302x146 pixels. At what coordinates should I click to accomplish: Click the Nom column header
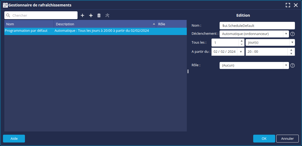29,24
